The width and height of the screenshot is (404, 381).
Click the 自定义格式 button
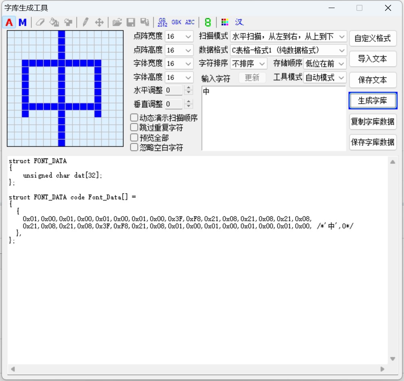pyautogui.click(x=373, y=38)
